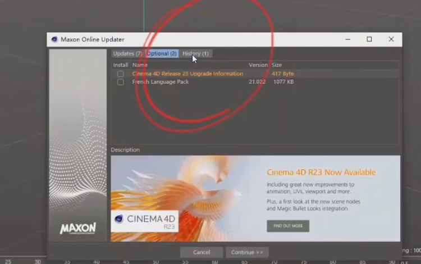
Task: Sort by the Name column header
Action: pyautogui.click(x=140, y=65)
